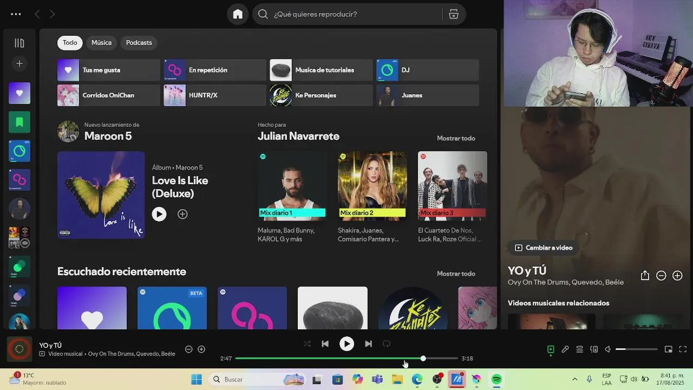The height and width of the screenshot is (390, 693).
Task: Open Love Is Like album cover
Action: pos(101,194)
